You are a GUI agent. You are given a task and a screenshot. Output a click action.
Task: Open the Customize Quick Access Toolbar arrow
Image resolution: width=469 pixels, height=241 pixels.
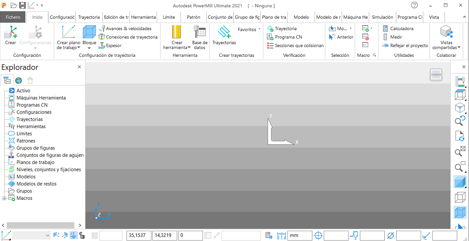(x=42, y=6)
